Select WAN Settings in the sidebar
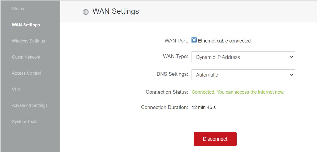This screenshot has height=152, width=317. click(x=26, y=25)
